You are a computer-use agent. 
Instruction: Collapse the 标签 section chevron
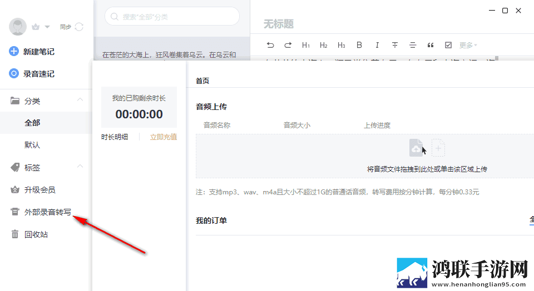tap(80, 166)
